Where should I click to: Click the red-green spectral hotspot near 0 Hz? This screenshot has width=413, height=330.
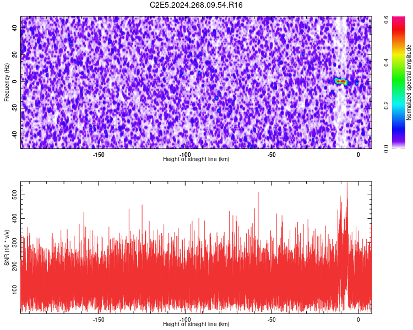pos(341,81)
